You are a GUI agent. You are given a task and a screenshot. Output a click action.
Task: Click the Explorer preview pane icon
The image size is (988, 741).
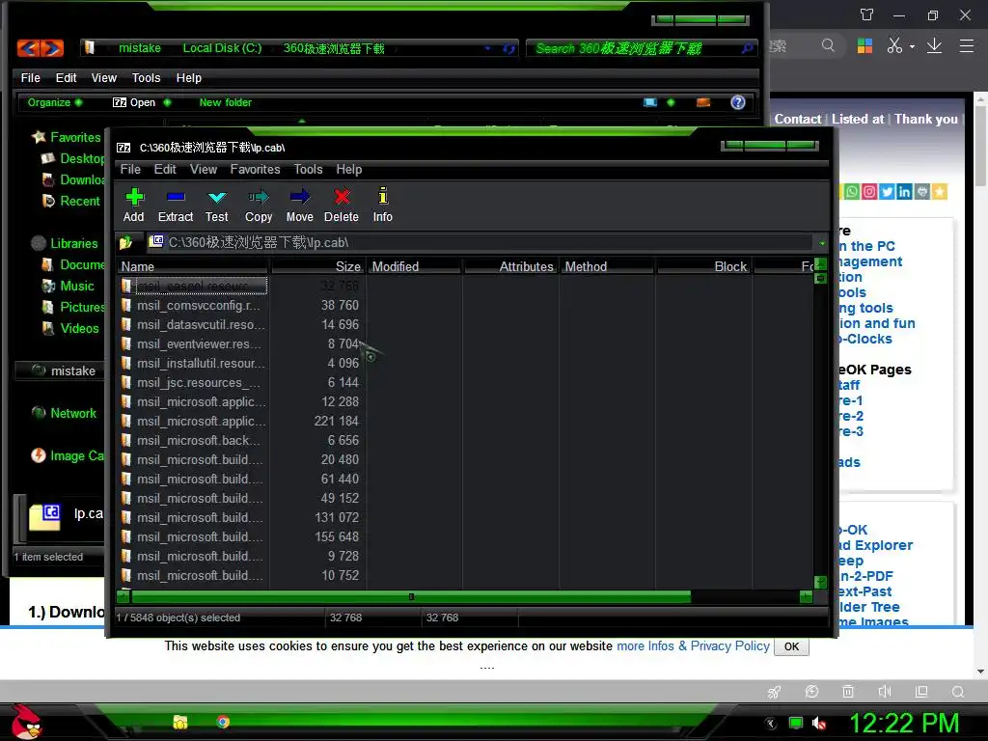(x=703, y=102)
